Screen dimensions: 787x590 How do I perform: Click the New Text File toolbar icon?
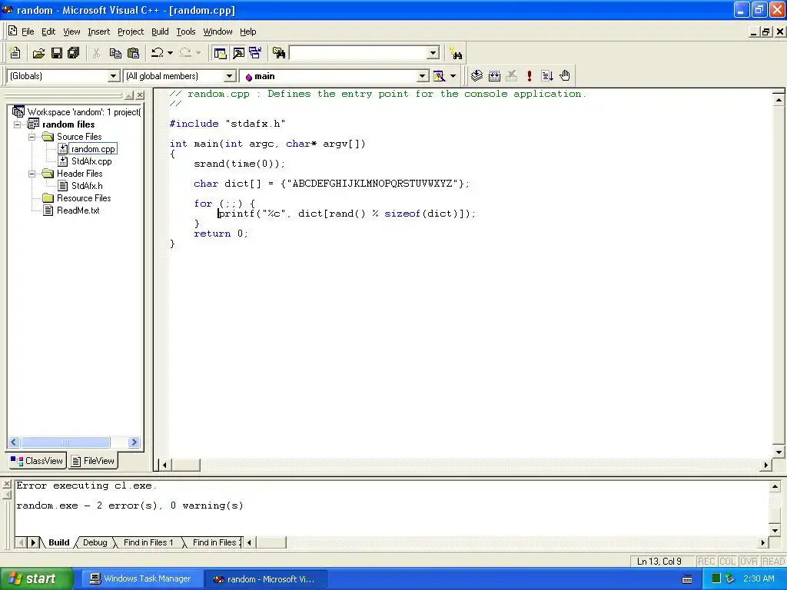[15, 53]
